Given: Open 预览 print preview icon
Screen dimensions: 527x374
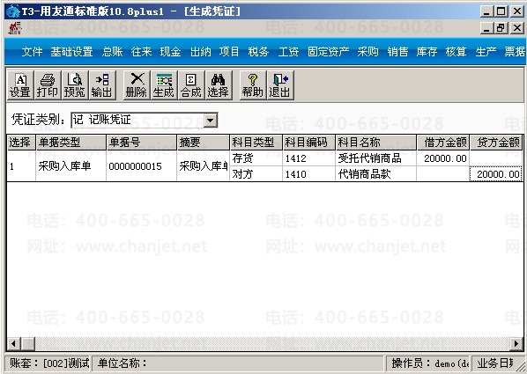Looking at the screenshot, I should click(75, 85).
